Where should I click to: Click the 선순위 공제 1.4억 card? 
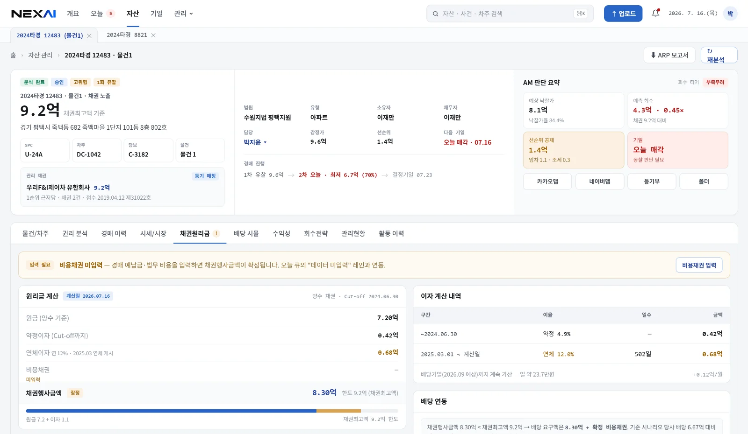574,150
